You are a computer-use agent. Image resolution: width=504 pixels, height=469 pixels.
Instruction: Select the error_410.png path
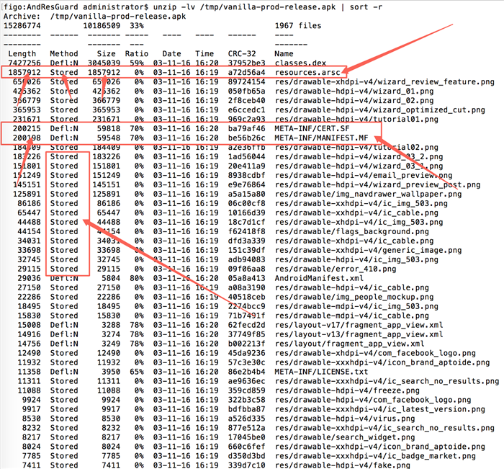336,269
